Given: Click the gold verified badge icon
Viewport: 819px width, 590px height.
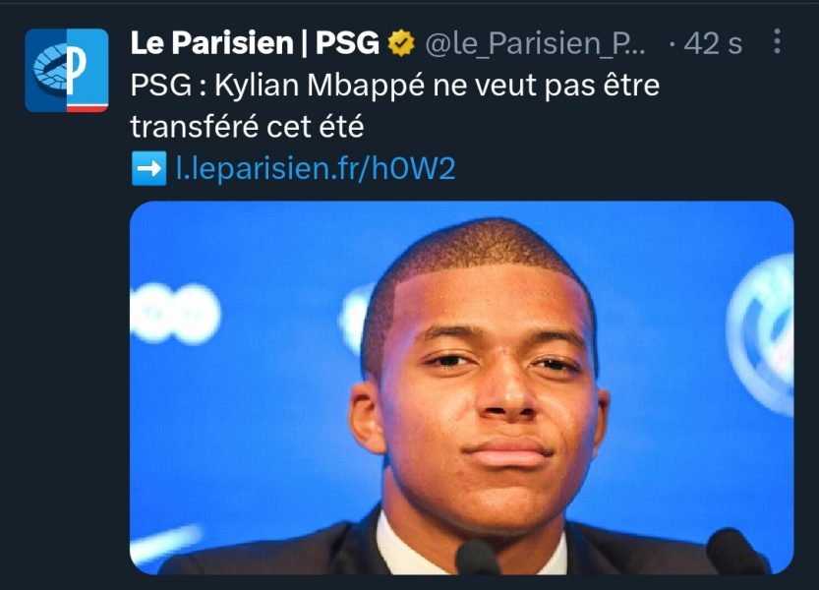Looking at the screenshot, I should point(400,43).
